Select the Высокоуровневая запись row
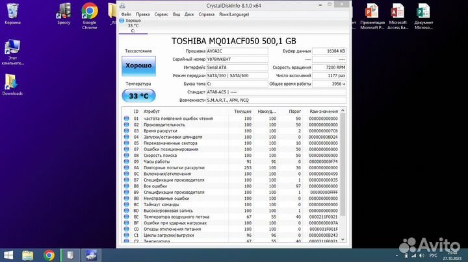Image resolution: width=468 pixels, height=262 pixels. pos(231,211)
